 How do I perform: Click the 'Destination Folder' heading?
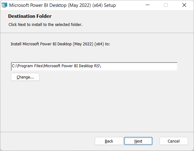tap(30, 16)
